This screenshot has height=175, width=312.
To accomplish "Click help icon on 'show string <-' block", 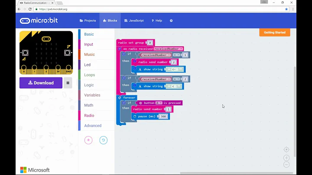I will point(135,68).
